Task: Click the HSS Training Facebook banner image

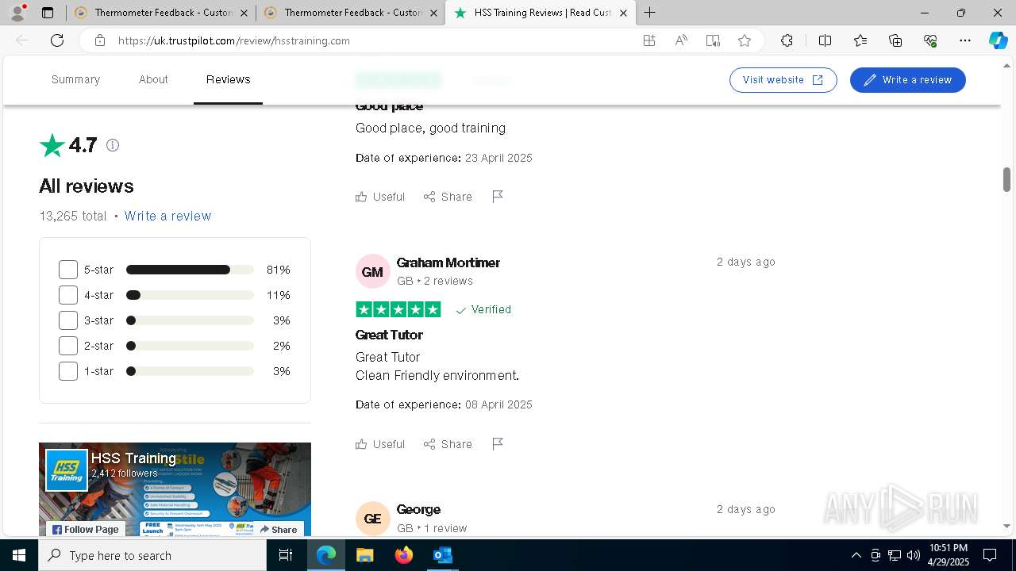Action: [x=175, y=489]
